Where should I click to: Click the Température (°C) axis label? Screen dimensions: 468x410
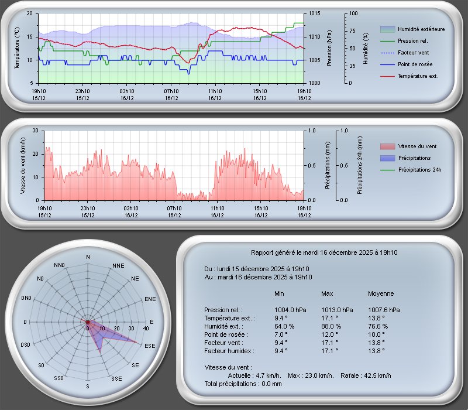click(17, 48)
